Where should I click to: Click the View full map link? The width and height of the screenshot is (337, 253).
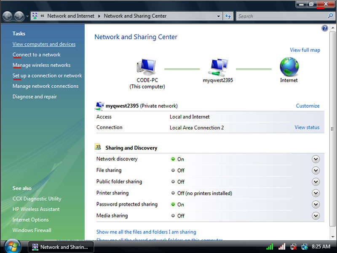pos(305,50)
